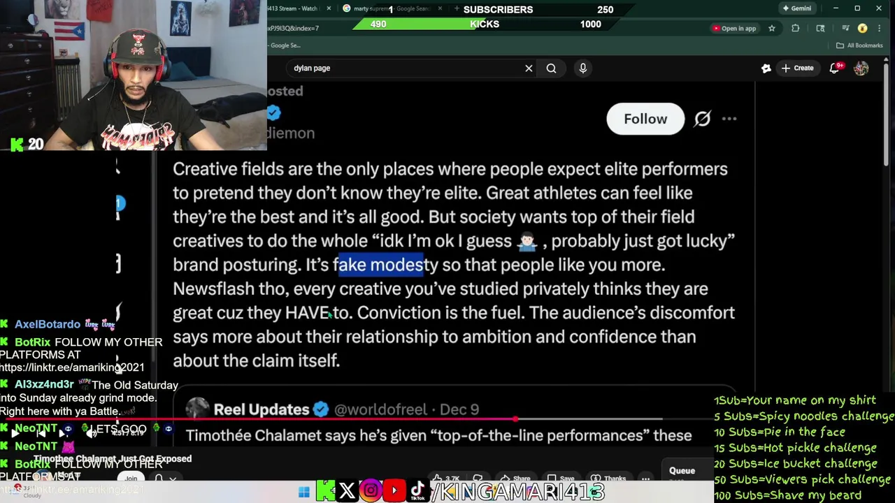Viewport: 895px width, 503px height.
Task: Follow the post author
Action: [645, 119]
